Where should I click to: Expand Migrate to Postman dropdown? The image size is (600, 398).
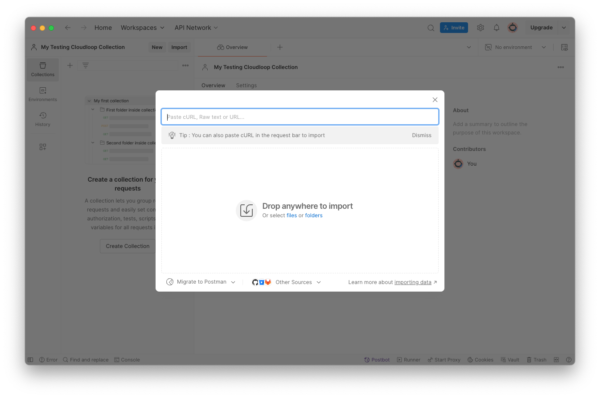click(x=201, y=282)
